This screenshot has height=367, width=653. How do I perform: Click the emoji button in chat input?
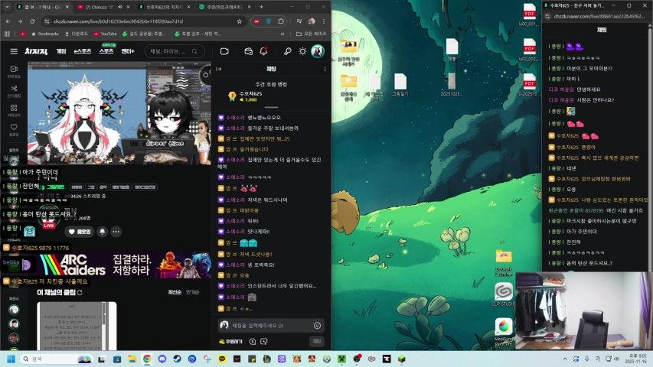point(317,325)
